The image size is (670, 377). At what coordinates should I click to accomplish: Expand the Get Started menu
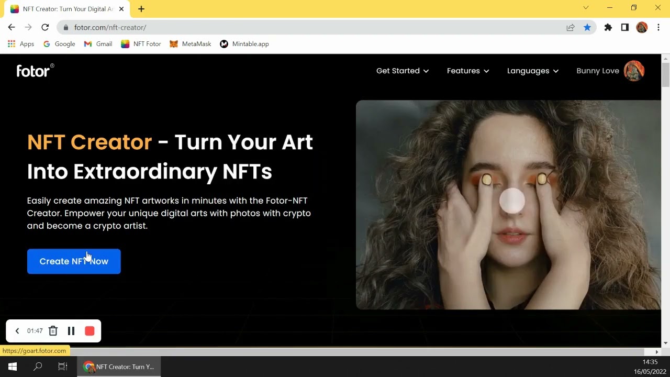403,71
